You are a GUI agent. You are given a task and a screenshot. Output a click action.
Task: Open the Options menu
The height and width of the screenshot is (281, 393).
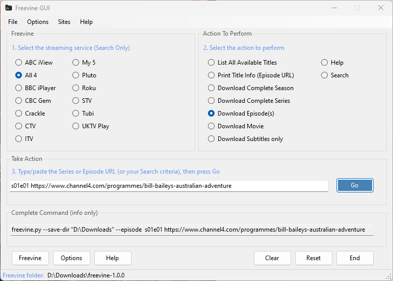(38, 22)
